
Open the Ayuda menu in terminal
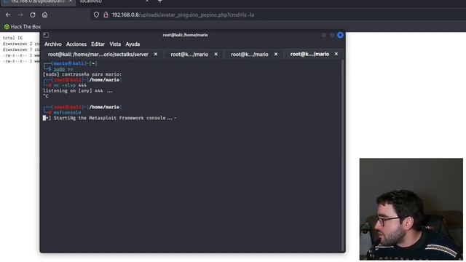[x=133, y=44]
